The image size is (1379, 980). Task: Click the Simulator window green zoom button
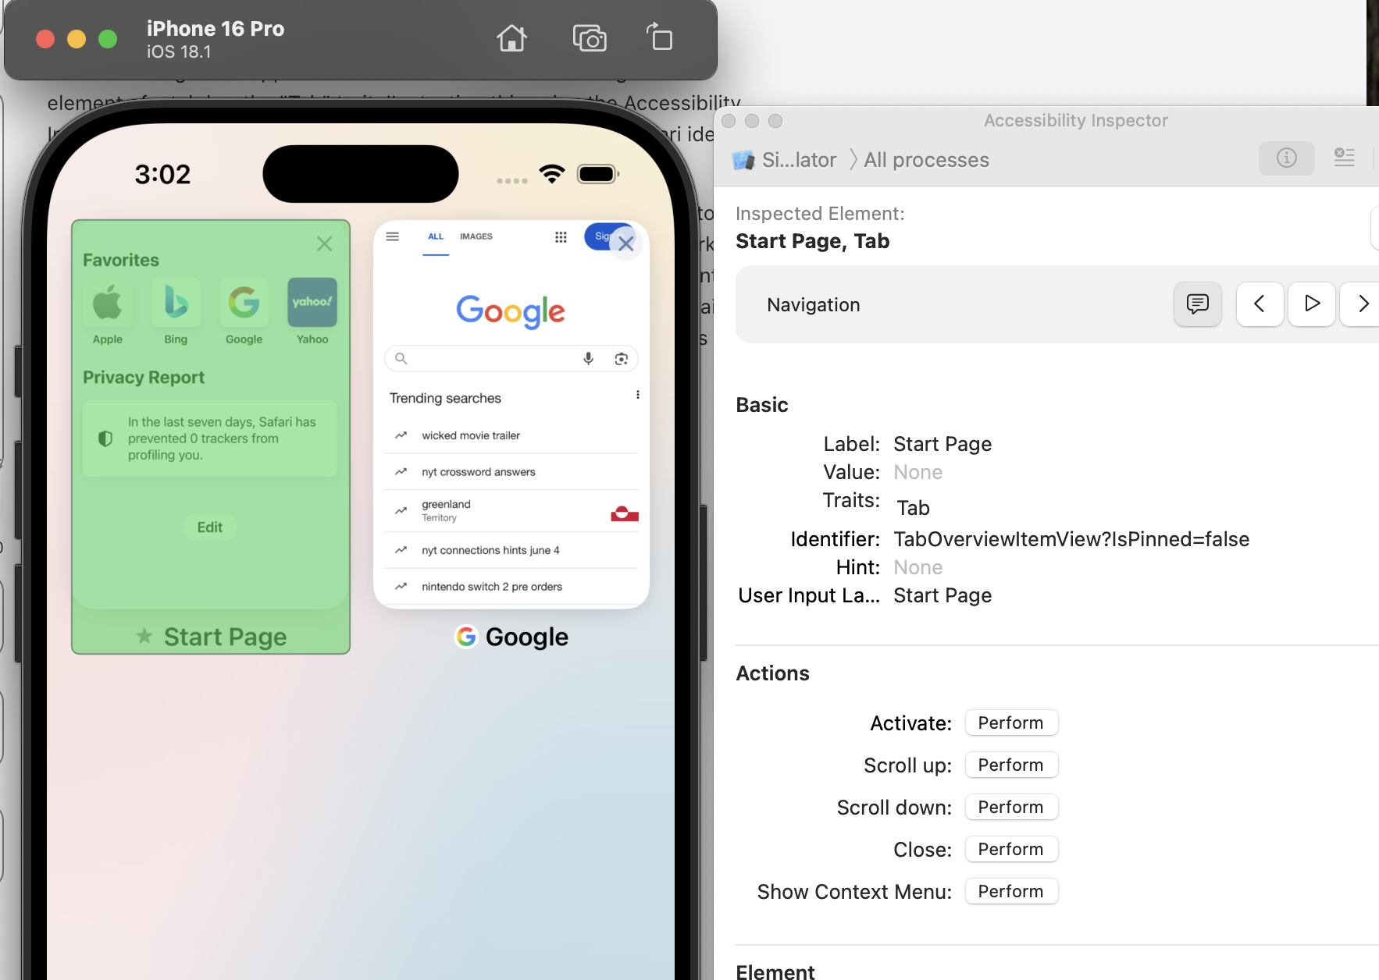pyautogui.click(x=108, y=39)
